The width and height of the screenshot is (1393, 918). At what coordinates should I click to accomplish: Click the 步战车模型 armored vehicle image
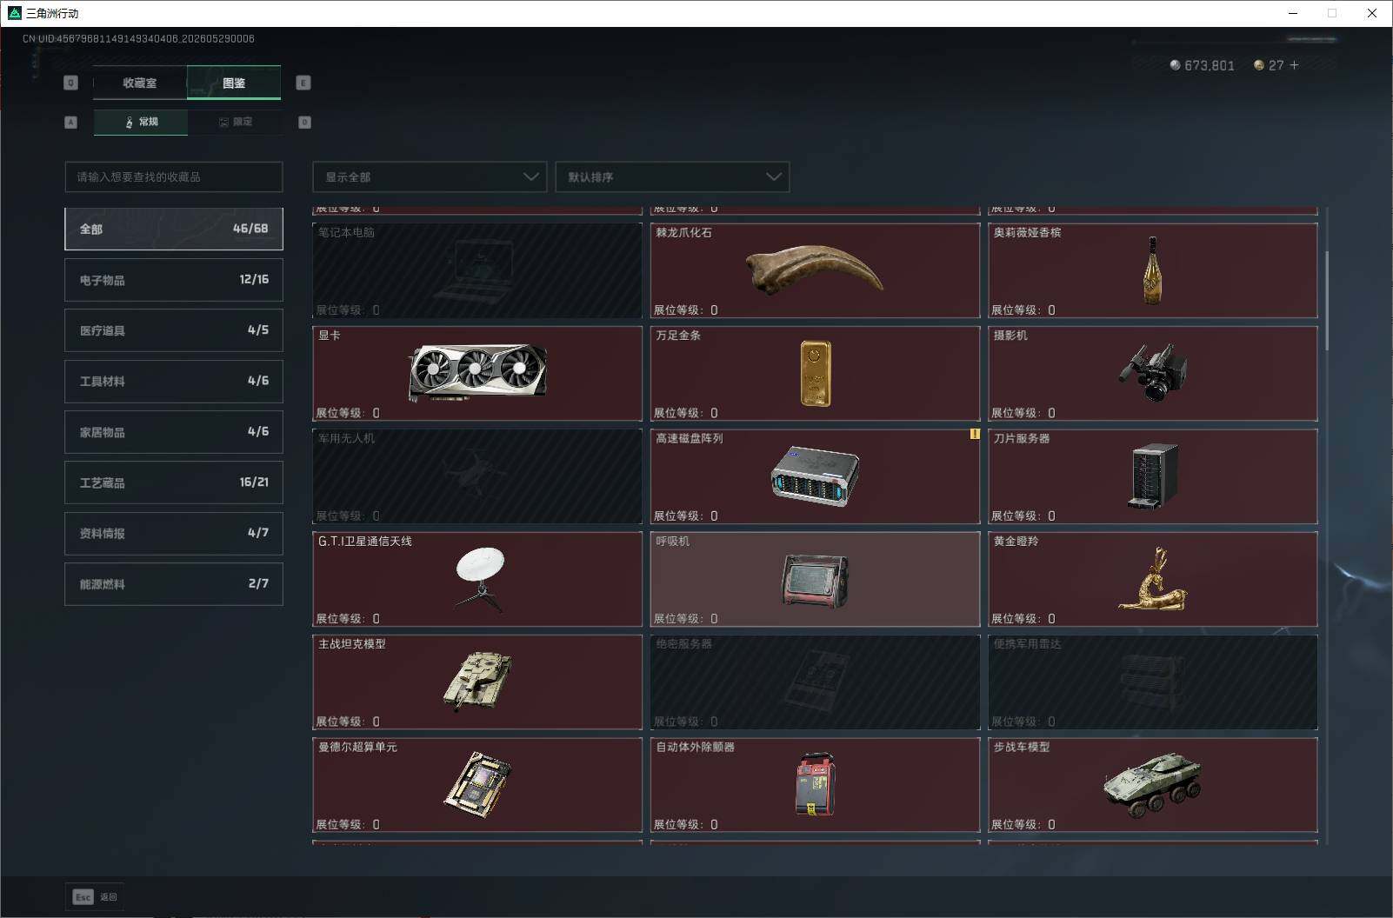1152,784
